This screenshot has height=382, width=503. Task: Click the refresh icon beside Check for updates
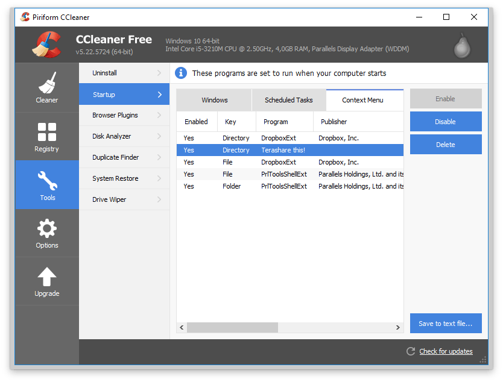point(411,351)
